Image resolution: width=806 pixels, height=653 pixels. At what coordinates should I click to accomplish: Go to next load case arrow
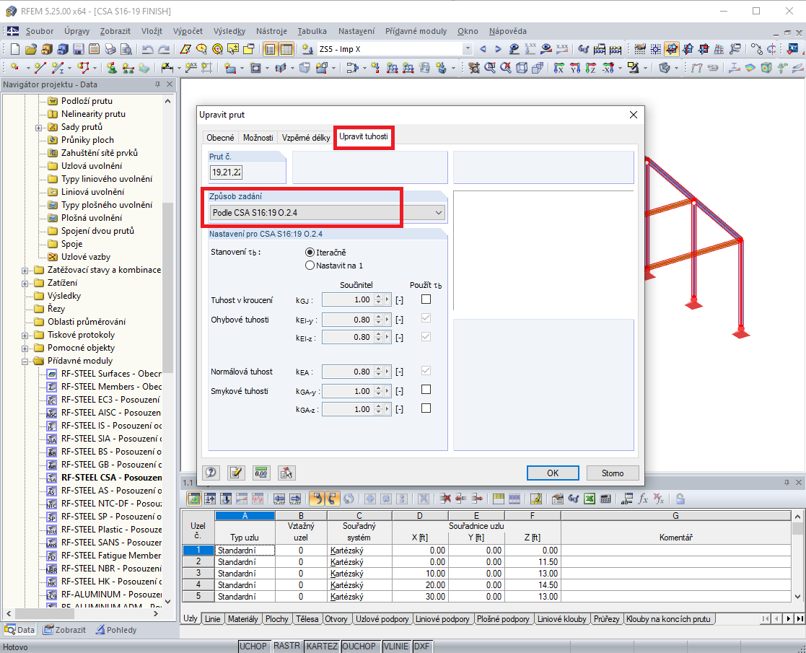click(x=498, y=49)
